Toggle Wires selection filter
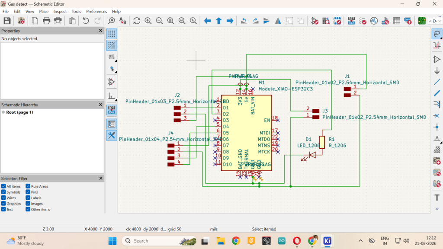The width and height of the screenshot is (443, 249). click(3, 198)
